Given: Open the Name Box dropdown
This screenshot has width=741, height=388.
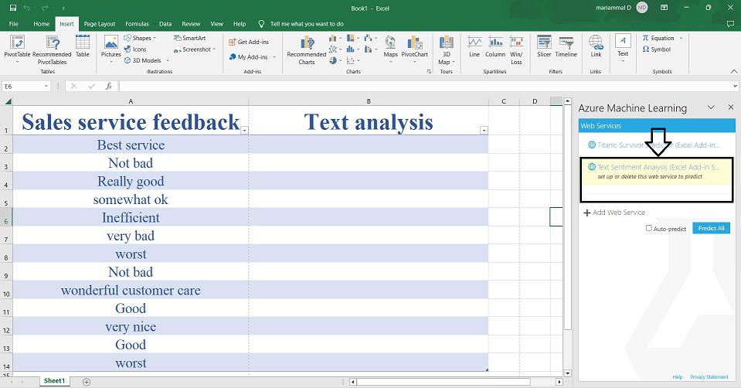Looking at the screenshot, I should (x=46, y=86).
